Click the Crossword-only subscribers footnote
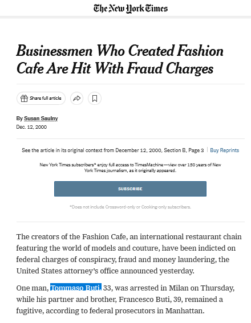 pos(130,207)
